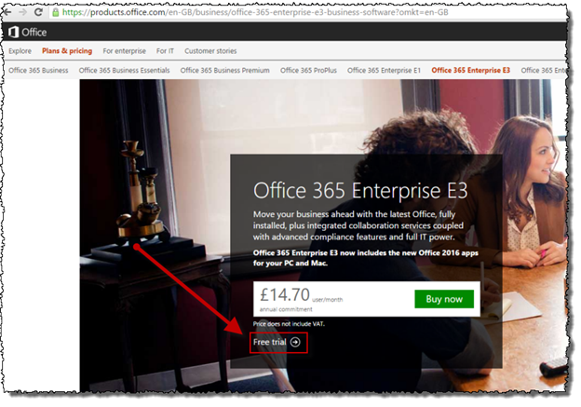Viewport: 581px width, 407px height.
Task: Click the 'Move your business ahead' description paragraph
Action: pyautogui.click(x=358, y=225)
